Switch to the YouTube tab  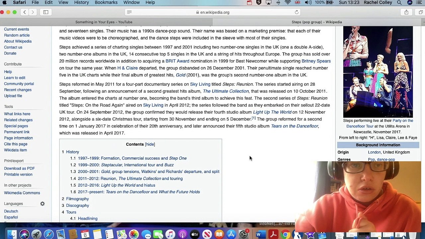[x=104, y=22]
